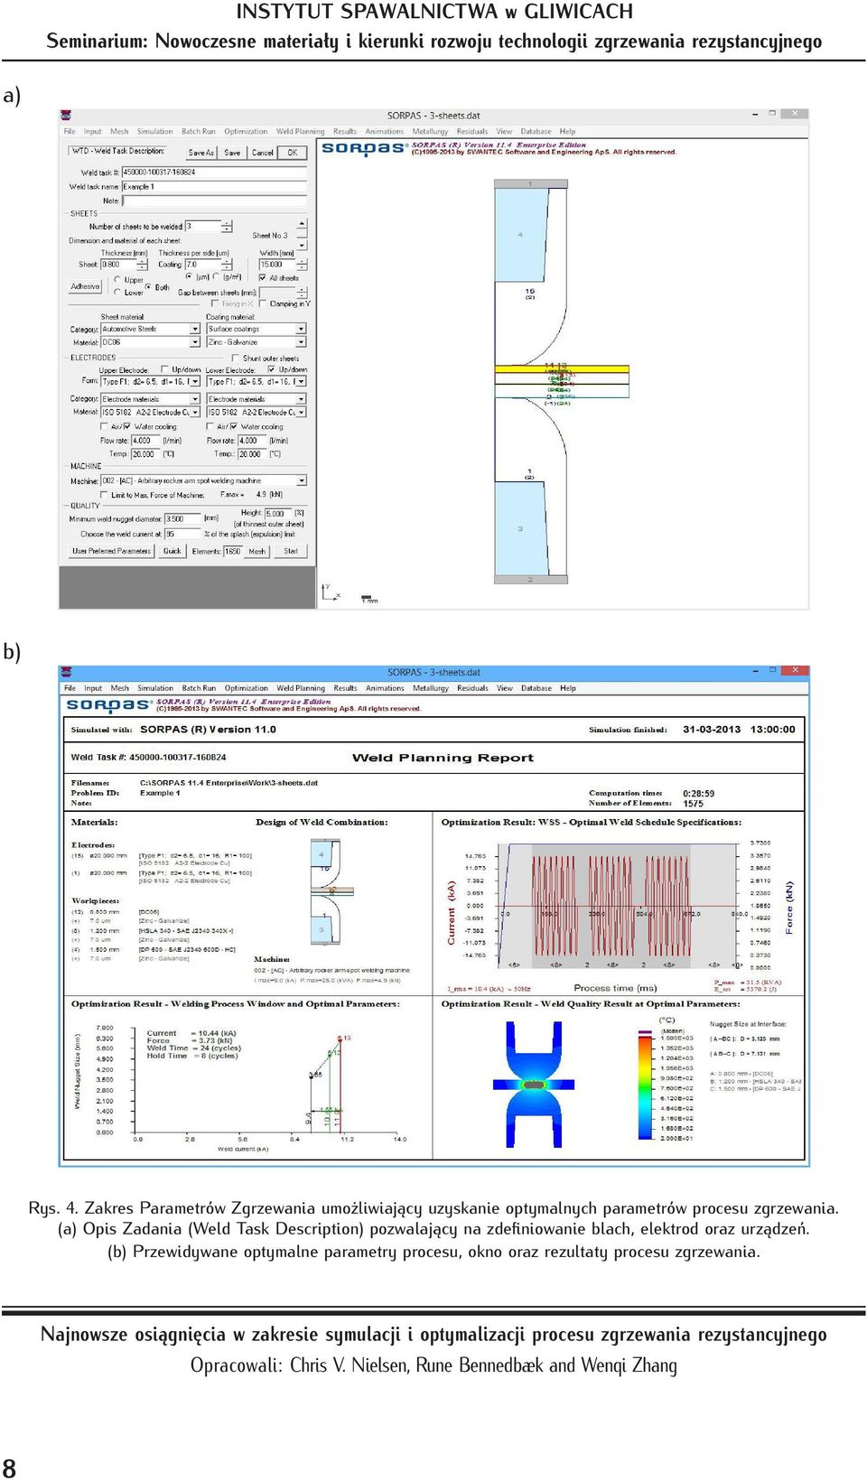The width and height of the screenshot is (867, 1481).
Task: Open Weld Planning menu in the upper SORPAS window
Action: (300, 131)
